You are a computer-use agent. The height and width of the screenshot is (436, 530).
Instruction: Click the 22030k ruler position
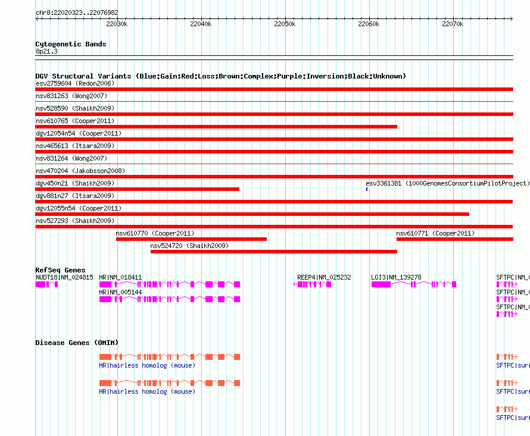(x=117, y=24)
